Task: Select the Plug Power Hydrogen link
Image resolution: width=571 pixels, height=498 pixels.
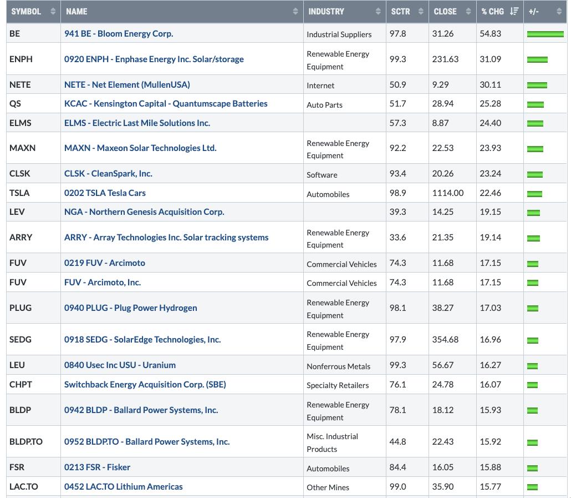Action: tap(130, 308)
